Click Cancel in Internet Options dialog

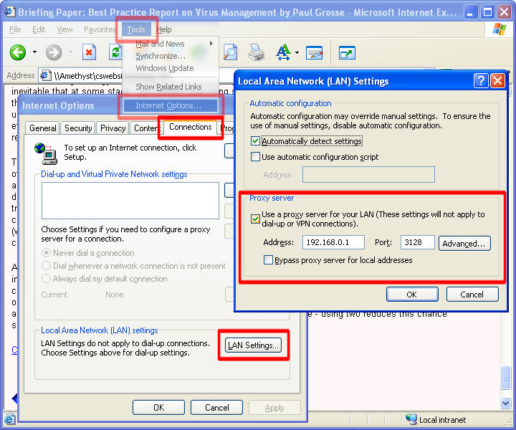coord(217,407)
